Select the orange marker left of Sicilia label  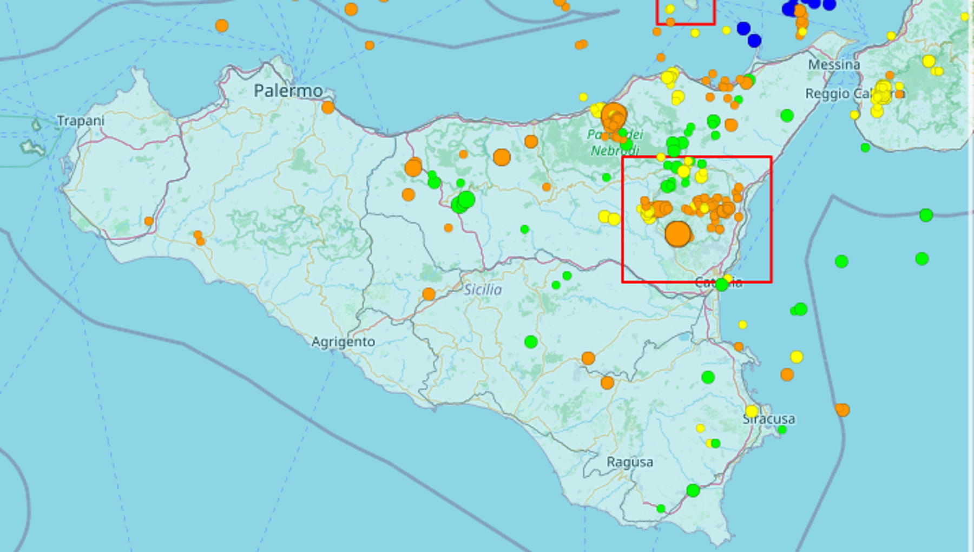429,294
